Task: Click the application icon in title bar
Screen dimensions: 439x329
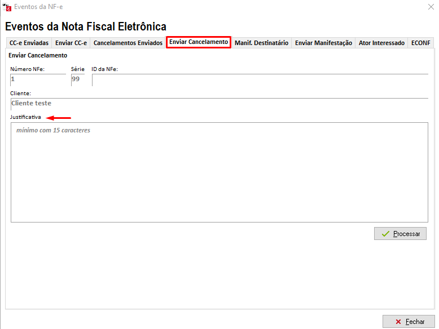Action: pos(7,7)
